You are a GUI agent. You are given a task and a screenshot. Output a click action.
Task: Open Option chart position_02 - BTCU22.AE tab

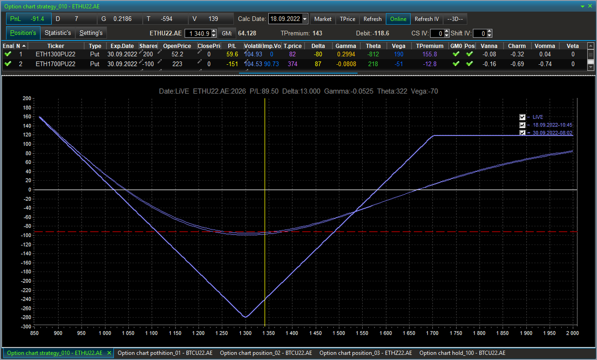tap(266, 353)
